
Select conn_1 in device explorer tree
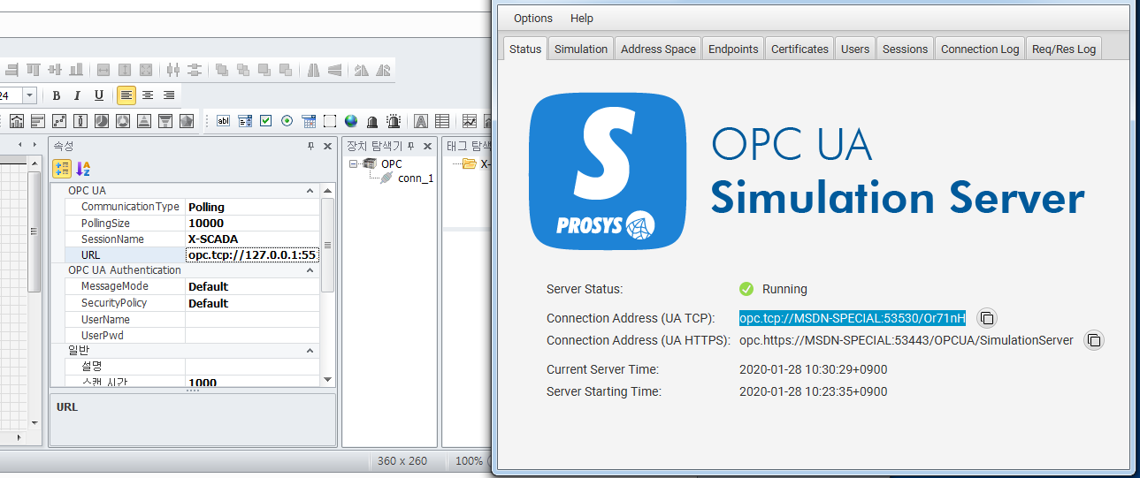click(416, 178)
